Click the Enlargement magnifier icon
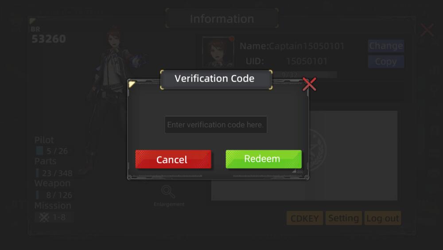The image size is (443, 250). tap(168, 192)
